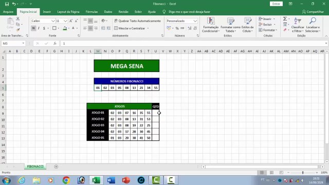Screen dimensions: 329x185
Task: Align text to the top
Action: pyautogui.click(x=85, y=21)
